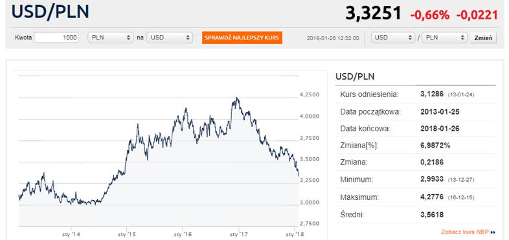Click the USD/PLN page heading
The width and height of the screenshot is (509, 240).
[x=51, y=11]
